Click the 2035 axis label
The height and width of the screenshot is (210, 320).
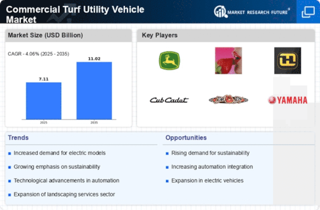coord(94,122)
